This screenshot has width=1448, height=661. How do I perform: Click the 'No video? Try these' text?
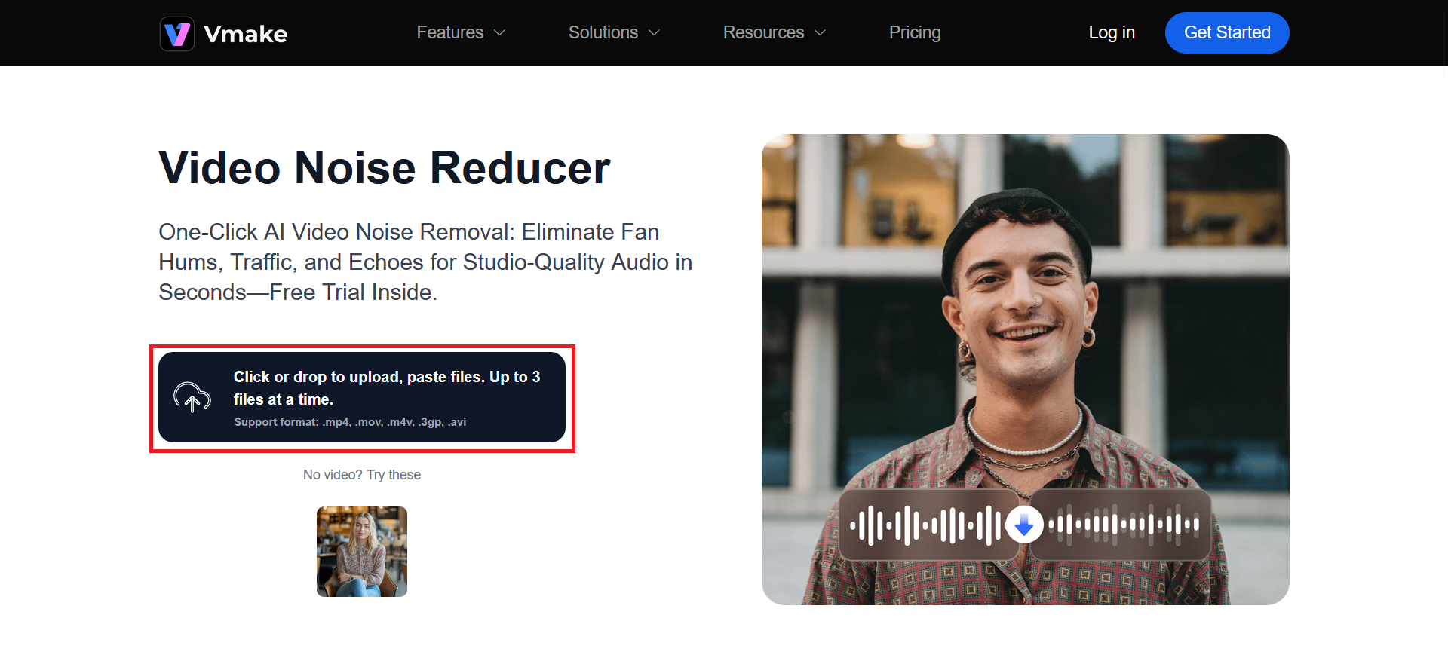[362, 475]
